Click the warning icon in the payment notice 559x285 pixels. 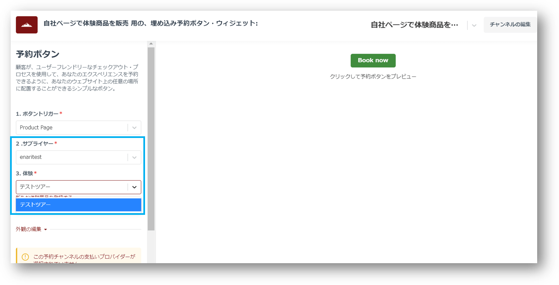click(25, 257)
